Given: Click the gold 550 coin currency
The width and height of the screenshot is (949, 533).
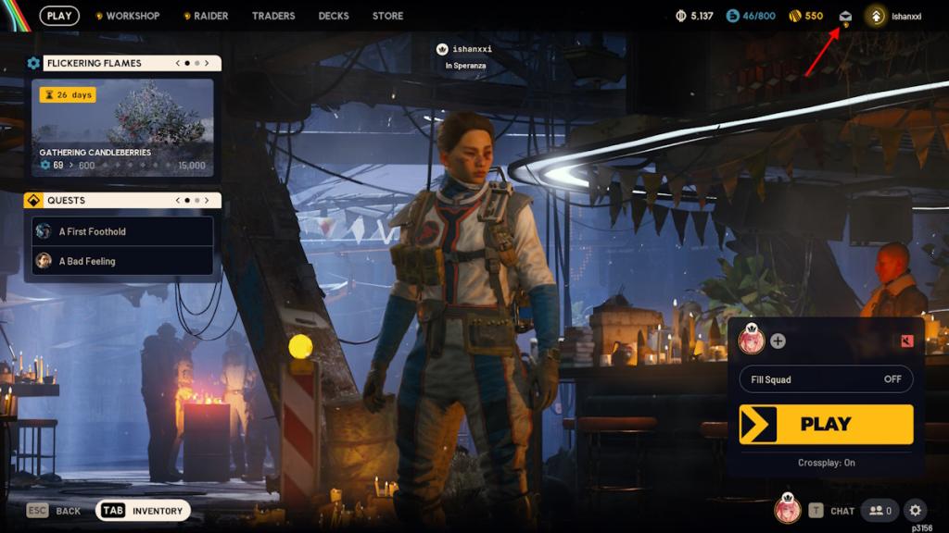Looking at the screenshot, I should point(805,16).
